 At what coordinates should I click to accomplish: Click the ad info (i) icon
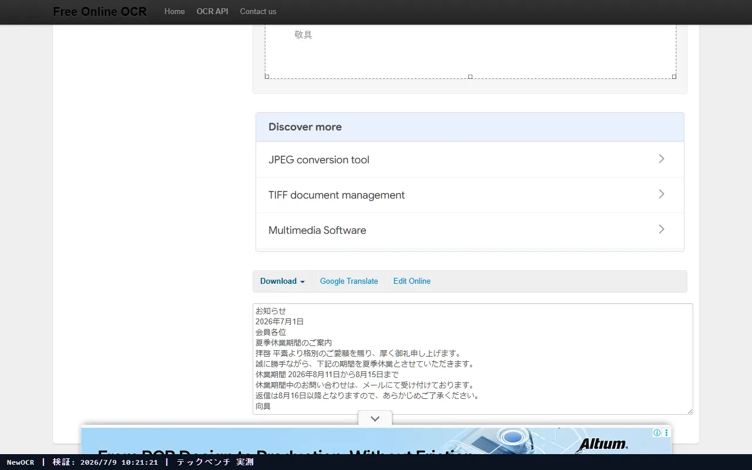[657, 433]
